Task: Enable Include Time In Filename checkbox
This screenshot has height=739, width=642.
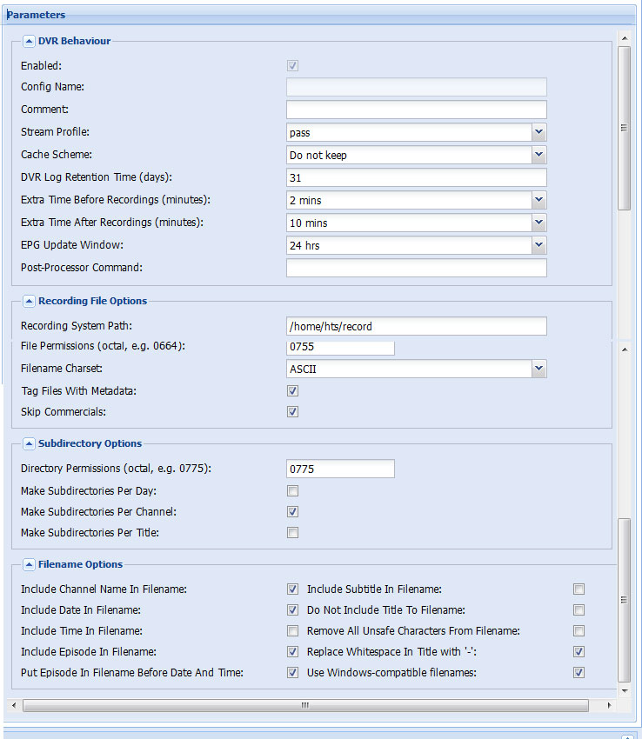Action: pos(292,631)
